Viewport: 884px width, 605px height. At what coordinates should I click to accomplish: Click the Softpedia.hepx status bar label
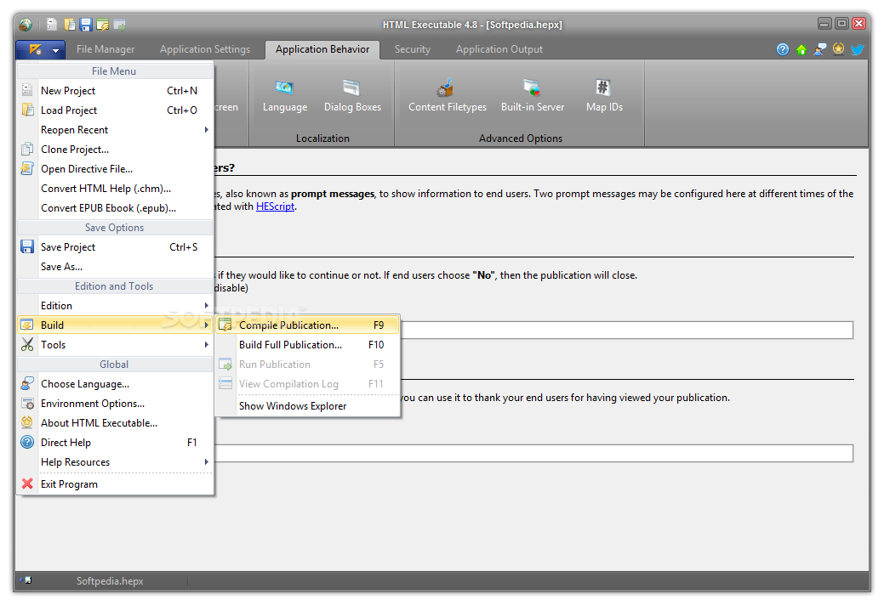click(x=110, y=581)
